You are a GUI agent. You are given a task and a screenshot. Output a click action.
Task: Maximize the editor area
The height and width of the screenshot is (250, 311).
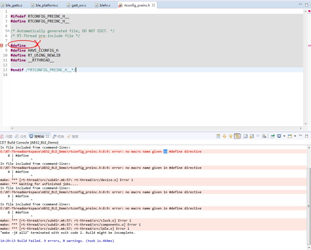pos(307,5)
